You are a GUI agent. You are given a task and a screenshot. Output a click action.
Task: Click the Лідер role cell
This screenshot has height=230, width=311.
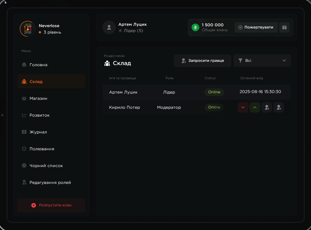coord(169,92)
